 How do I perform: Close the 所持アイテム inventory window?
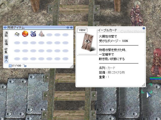[x=71, y=27]
